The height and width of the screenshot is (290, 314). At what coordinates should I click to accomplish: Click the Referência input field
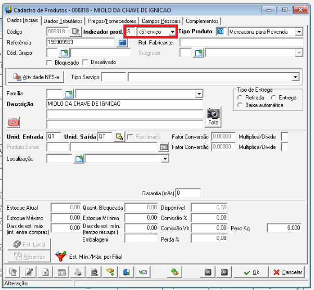(x=80, y=42)
